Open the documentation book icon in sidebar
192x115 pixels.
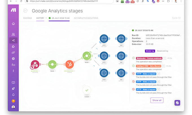click(x=13, y=82)
